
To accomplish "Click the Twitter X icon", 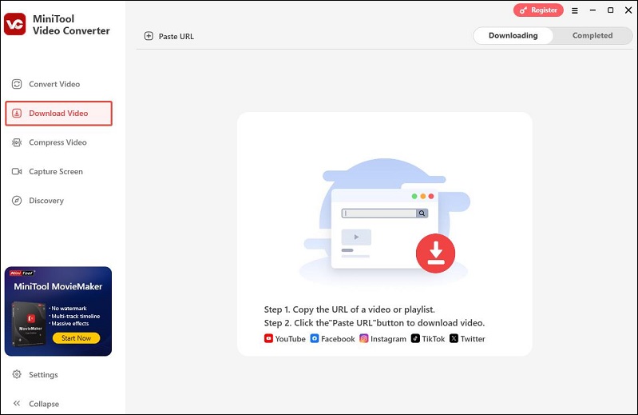I will (454, 338).
